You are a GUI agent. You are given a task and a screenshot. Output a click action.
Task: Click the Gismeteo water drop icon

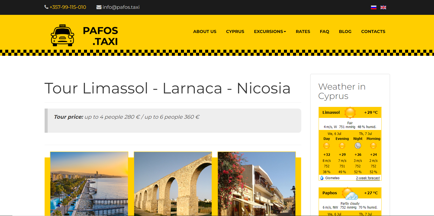[322, 178]
